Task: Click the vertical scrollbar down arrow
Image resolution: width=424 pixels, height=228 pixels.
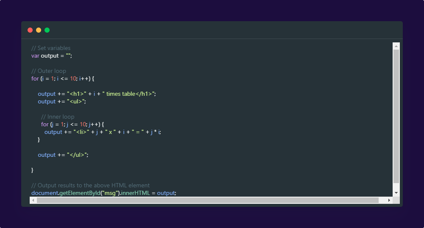Action: (x=396, y=193)
